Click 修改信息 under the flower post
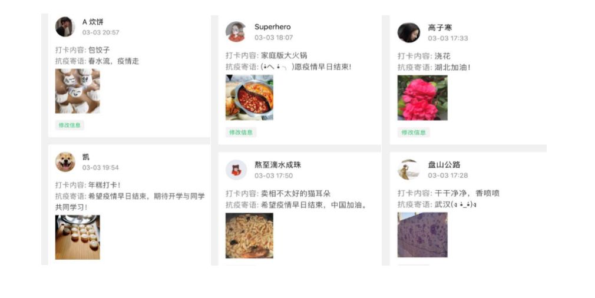This screenshot has width=595, height=298. pos(413,133)
